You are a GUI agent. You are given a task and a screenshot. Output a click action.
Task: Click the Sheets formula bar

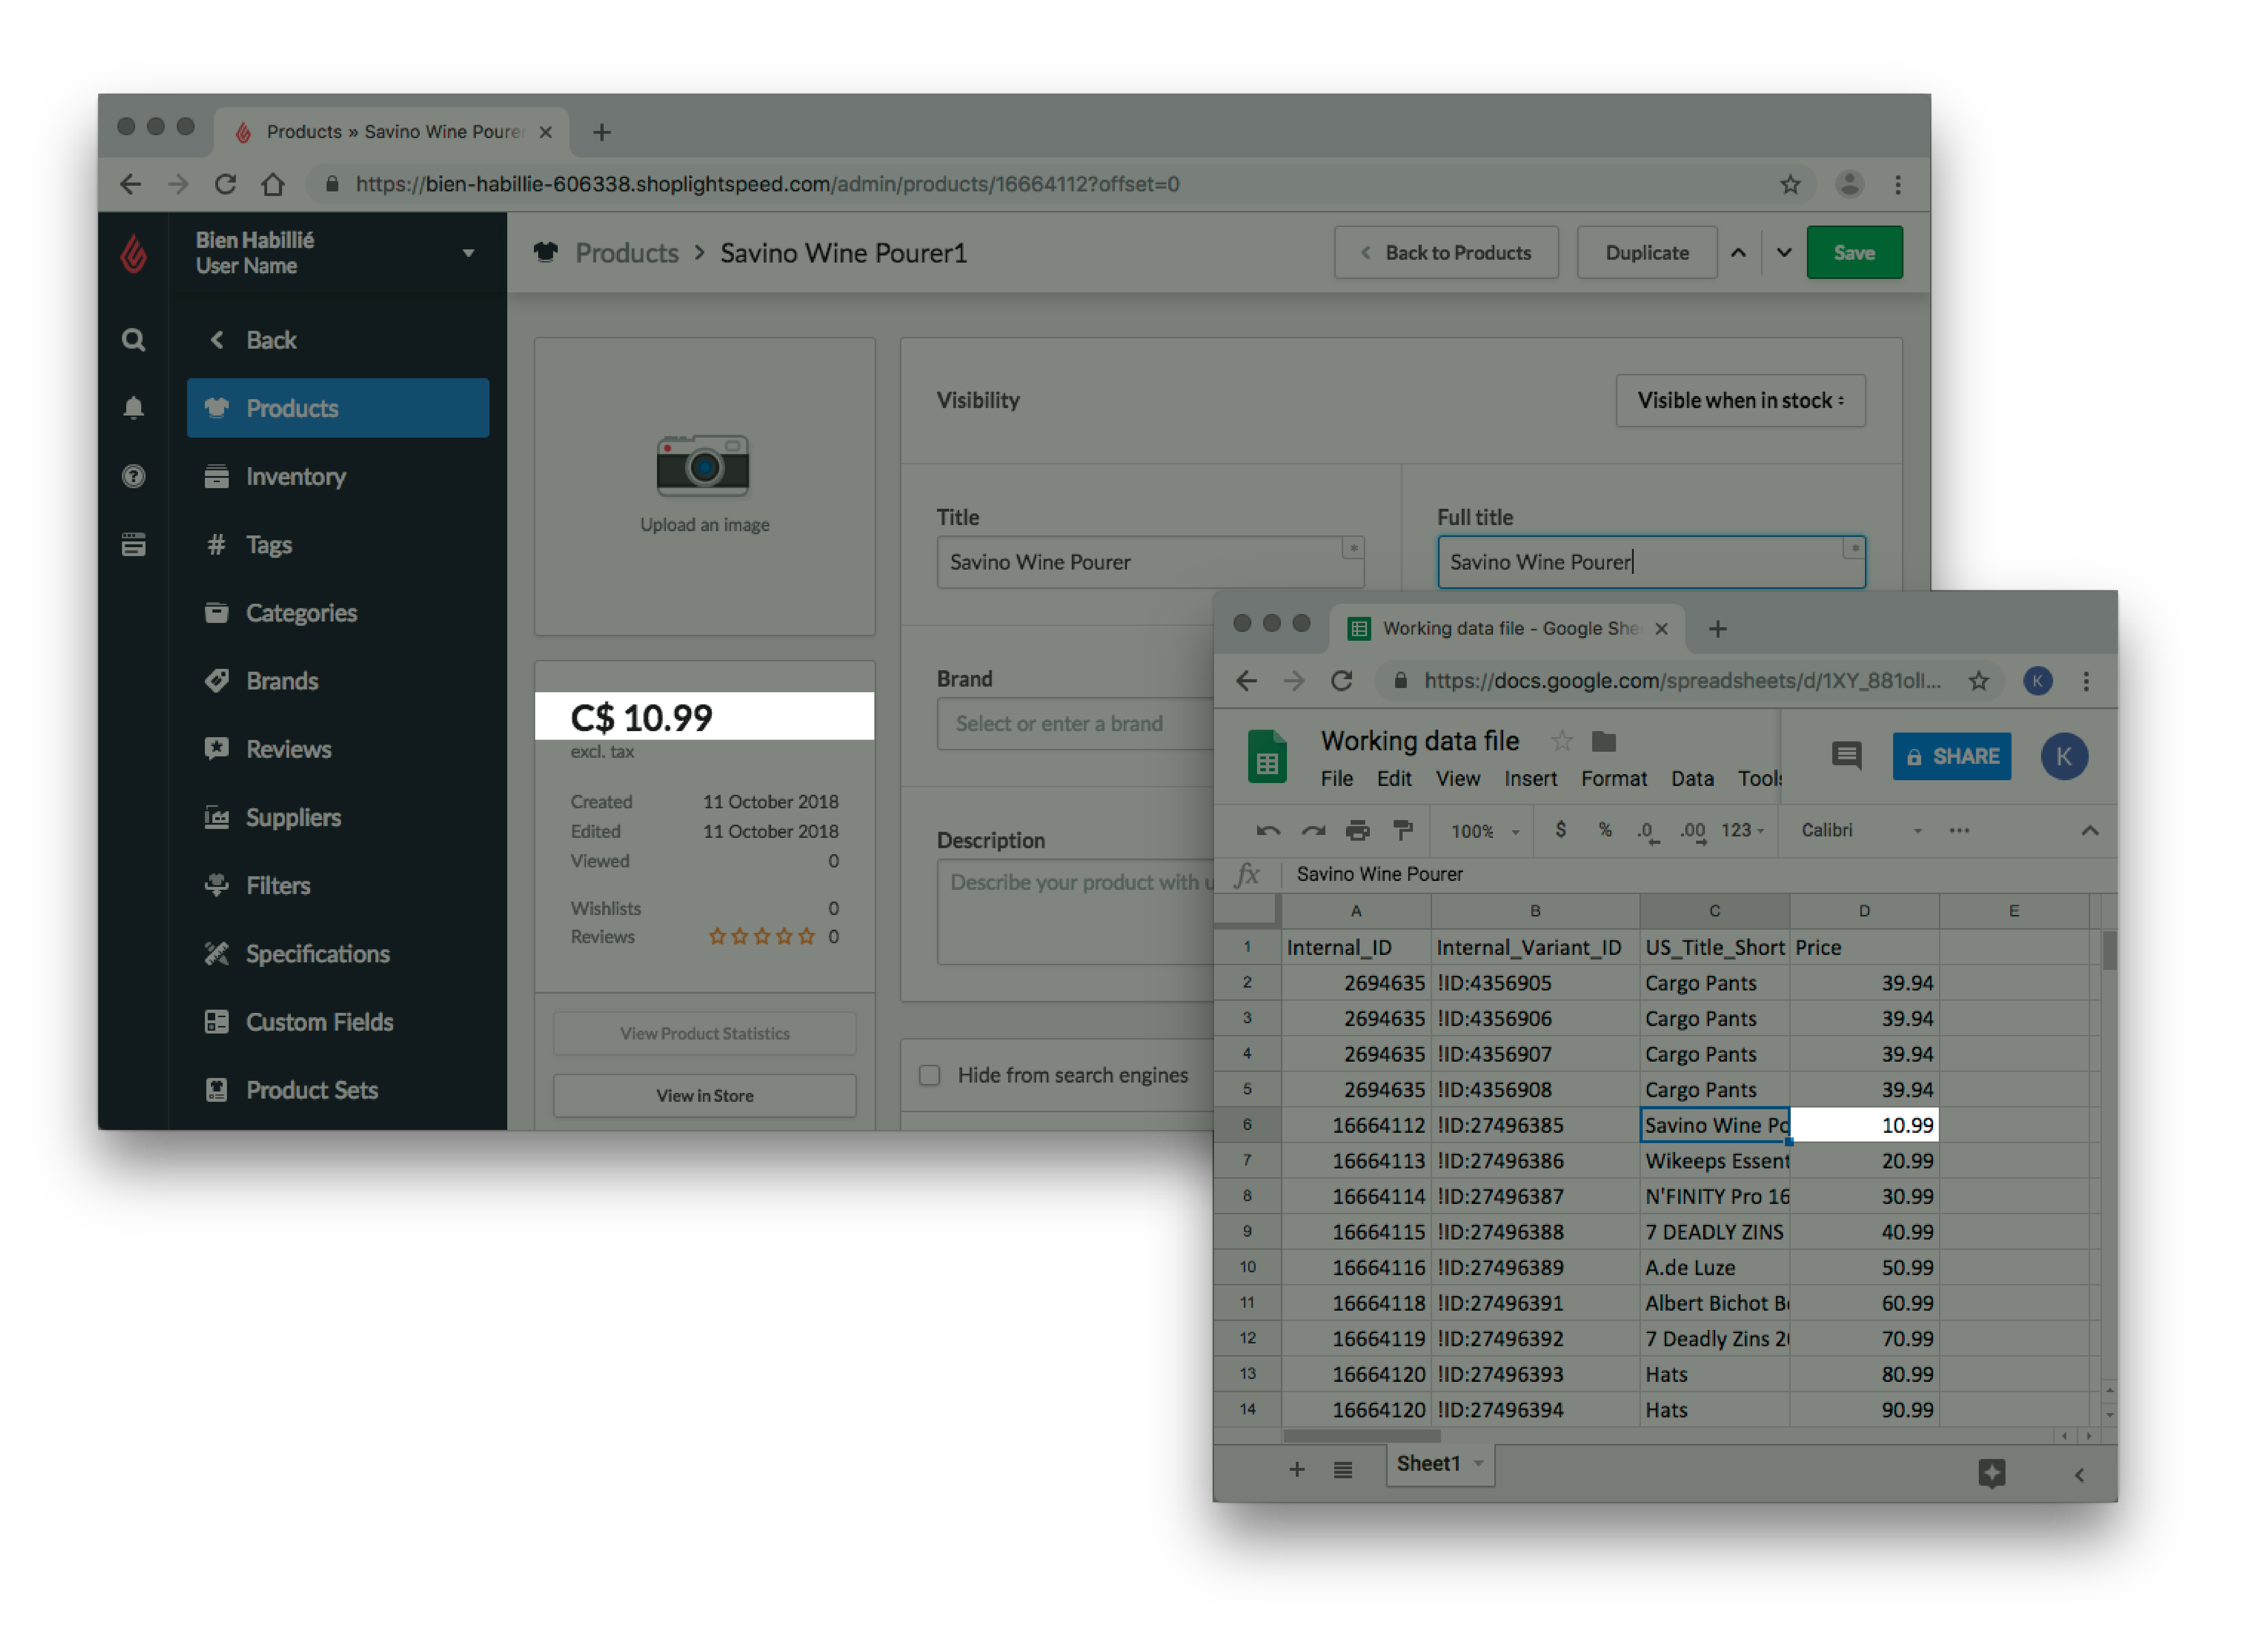(x=1700, y=874)
